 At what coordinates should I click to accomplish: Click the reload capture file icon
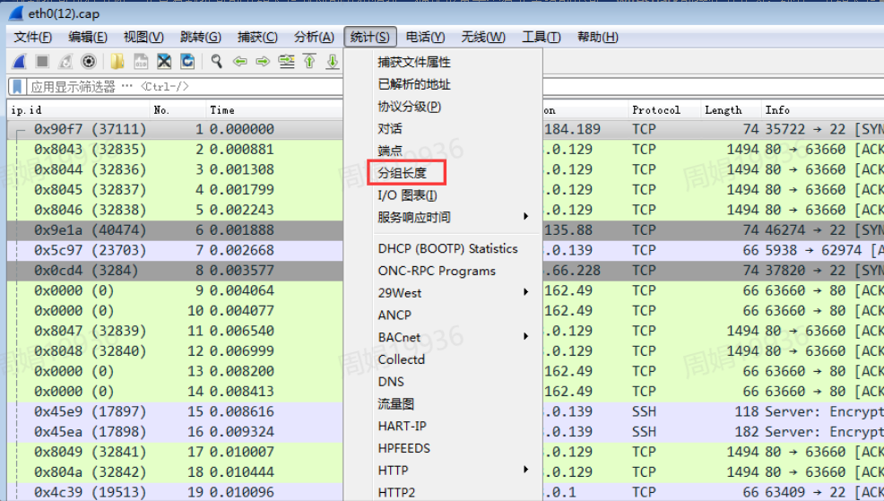pyautogui.click(x=187, y=62)
